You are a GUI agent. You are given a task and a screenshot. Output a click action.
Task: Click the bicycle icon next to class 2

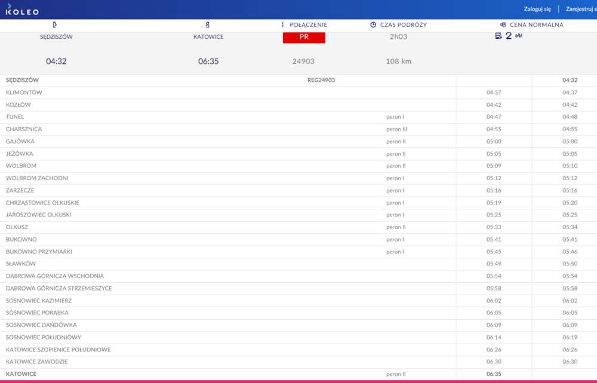(x=519, y=36)
